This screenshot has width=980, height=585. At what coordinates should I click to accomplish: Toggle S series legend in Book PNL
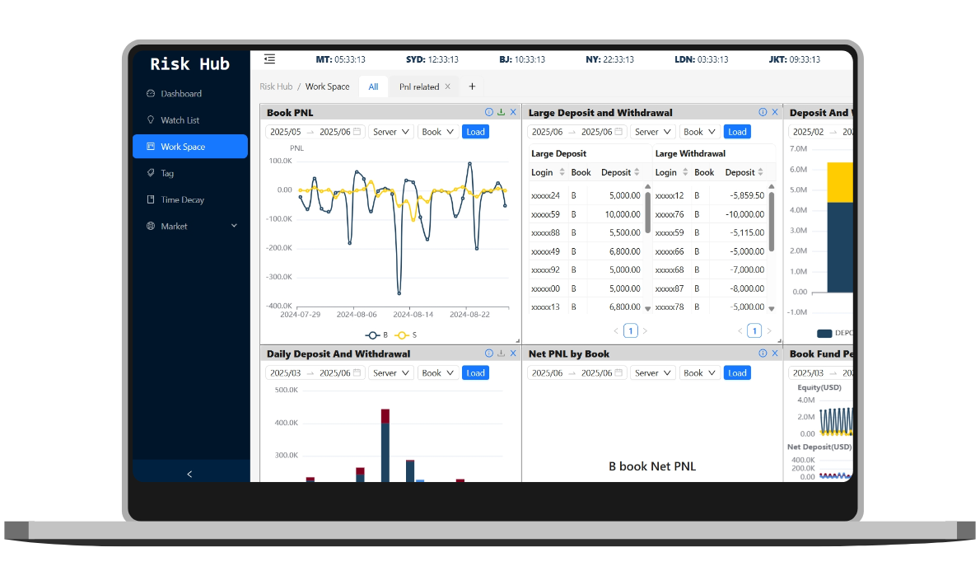pos(406,335)
